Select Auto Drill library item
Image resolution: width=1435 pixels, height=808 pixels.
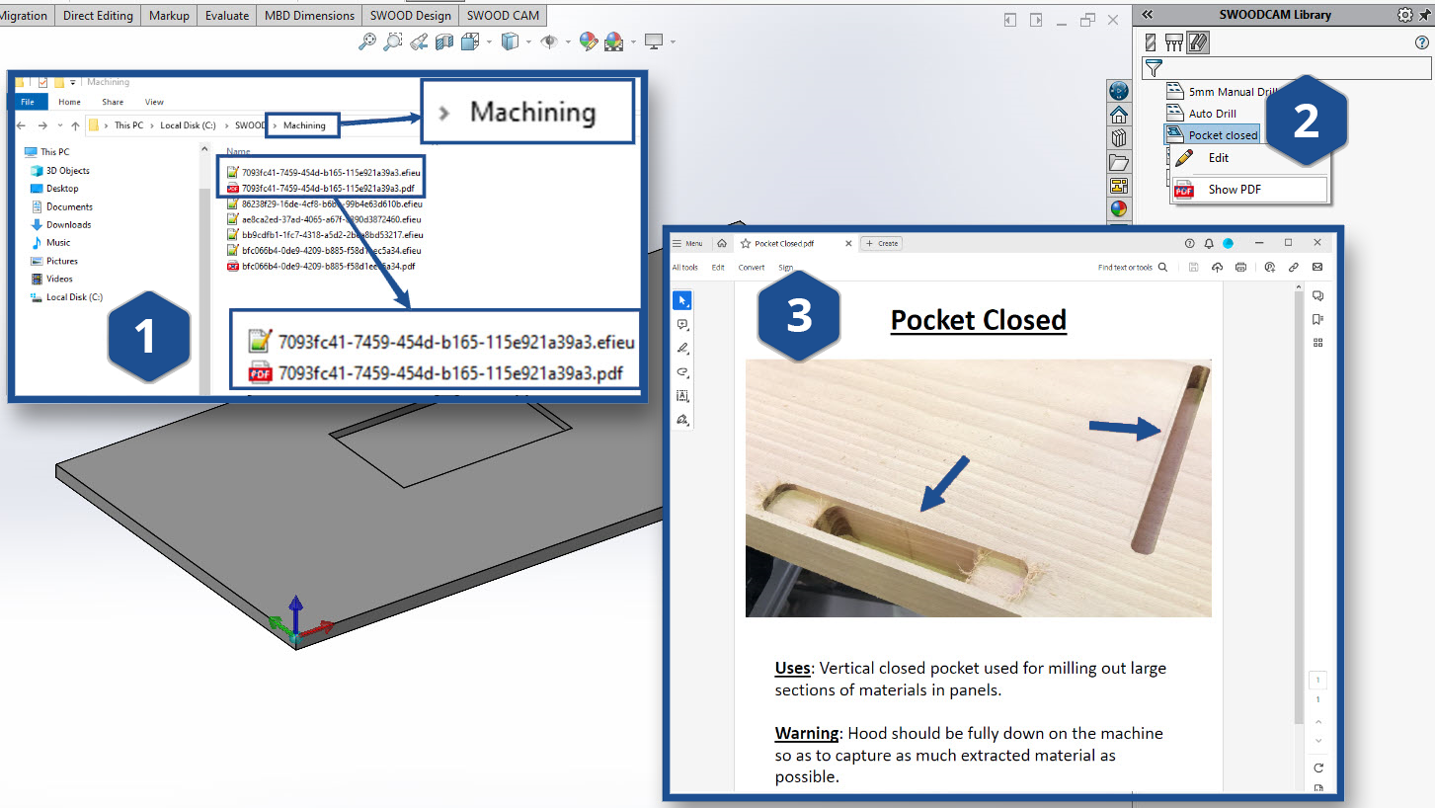(x=1212, y=114)
